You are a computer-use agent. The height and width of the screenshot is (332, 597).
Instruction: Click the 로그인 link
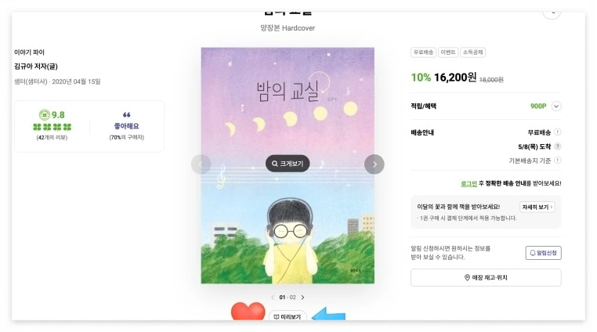pyautogui.click(x=469, y=183)
